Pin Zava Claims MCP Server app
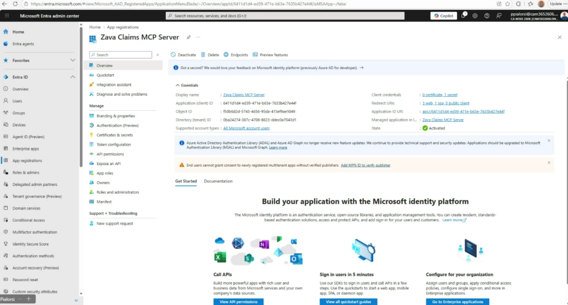This screenshot has height=305, width=568. pyautogui.click(x=189, y=37)
